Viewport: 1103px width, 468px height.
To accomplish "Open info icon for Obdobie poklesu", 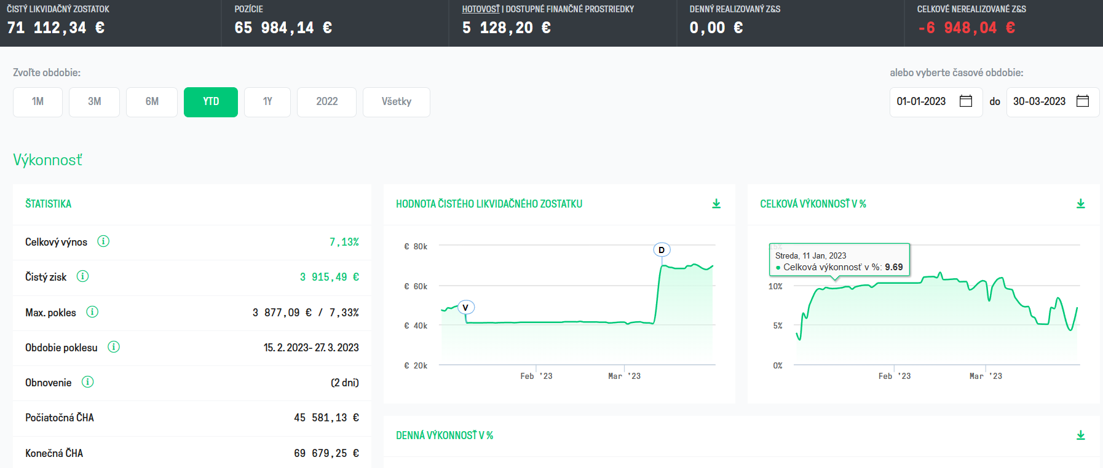I will pos(114,347).
